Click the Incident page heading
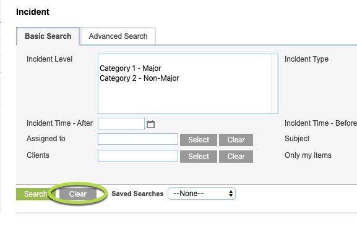Image resolution: width=357 pixels, height=225 pixels. (33, 12)
